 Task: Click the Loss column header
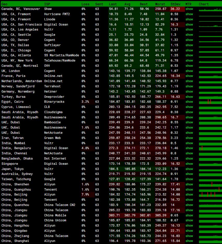[85, 4]
